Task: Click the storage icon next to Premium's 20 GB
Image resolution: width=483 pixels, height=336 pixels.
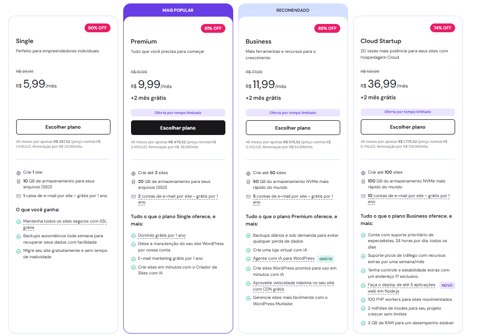Action: (x=133, y=181)
